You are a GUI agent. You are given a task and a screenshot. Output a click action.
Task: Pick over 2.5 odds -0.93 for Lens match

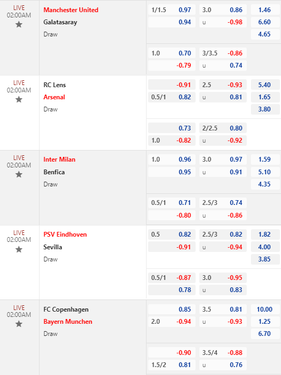(223, 85)
